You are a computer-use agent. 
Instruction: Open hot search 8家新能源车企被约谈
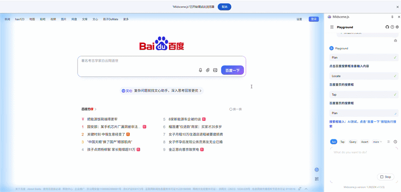pos(185,119)
